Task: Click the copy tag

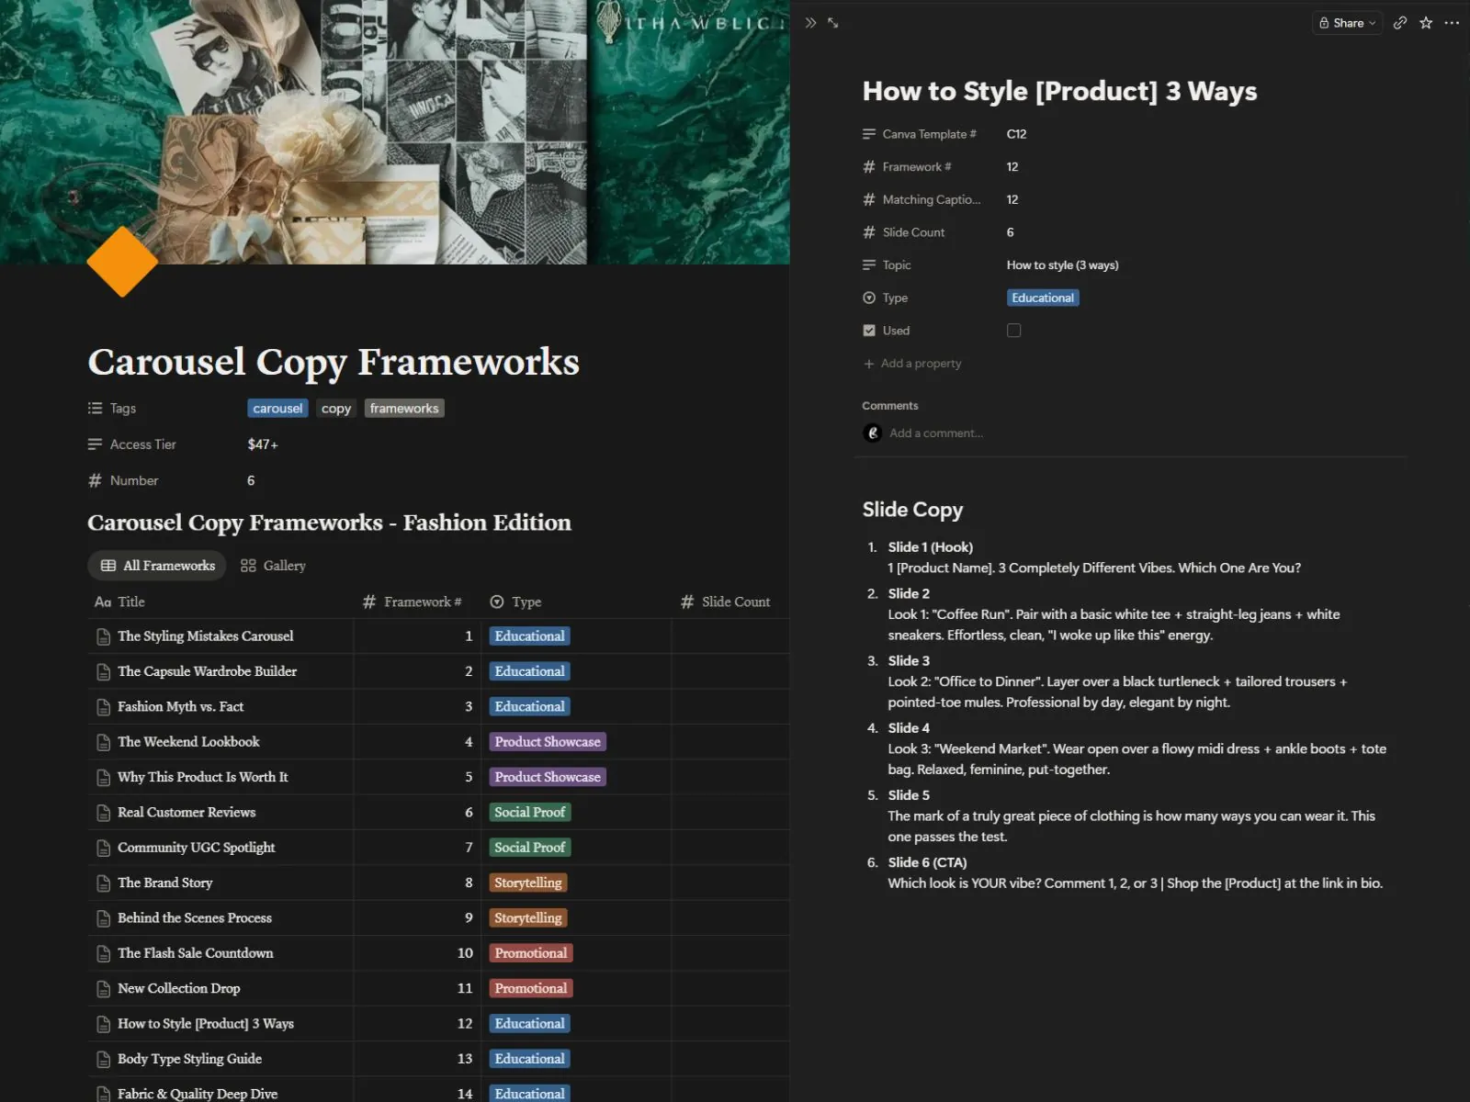Action: pos(336,409)
